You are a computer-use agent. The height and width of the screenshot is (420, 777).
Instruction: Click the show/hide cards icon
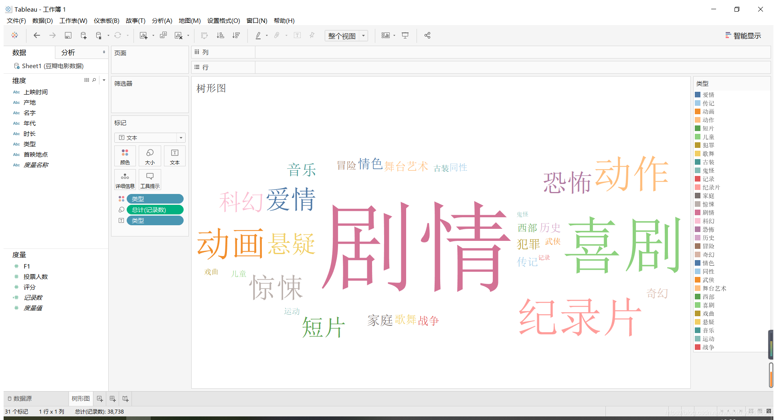(386, 35)
